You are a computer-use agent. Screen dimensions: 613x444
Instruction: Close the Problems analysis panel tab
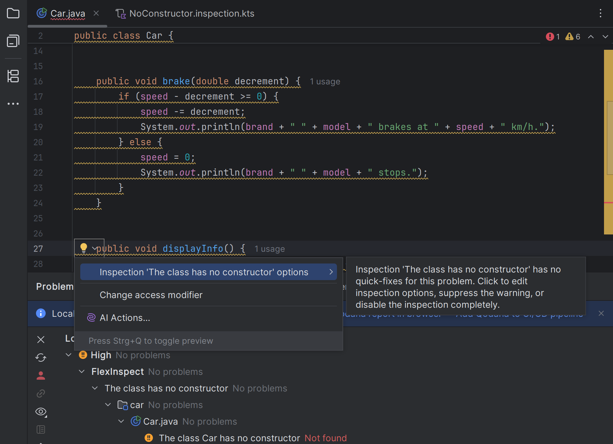click(x=41, y=340)
